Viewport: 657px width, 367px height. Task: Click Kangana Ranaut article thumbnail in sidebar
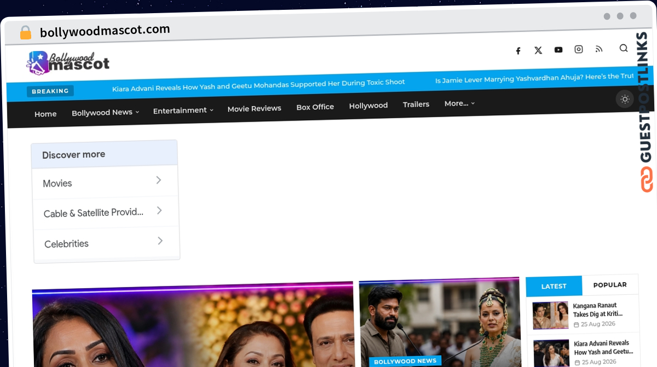coord(551,315)
